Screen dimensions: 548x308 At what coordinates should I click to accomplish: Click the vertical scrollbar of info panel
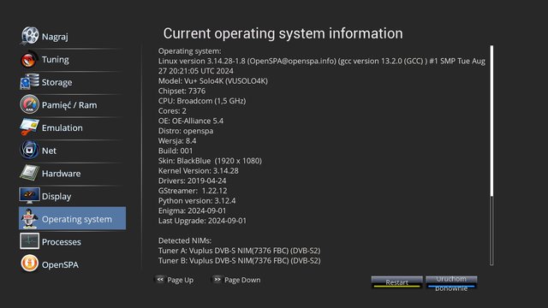pyautogui.click(x=491, y=156)
